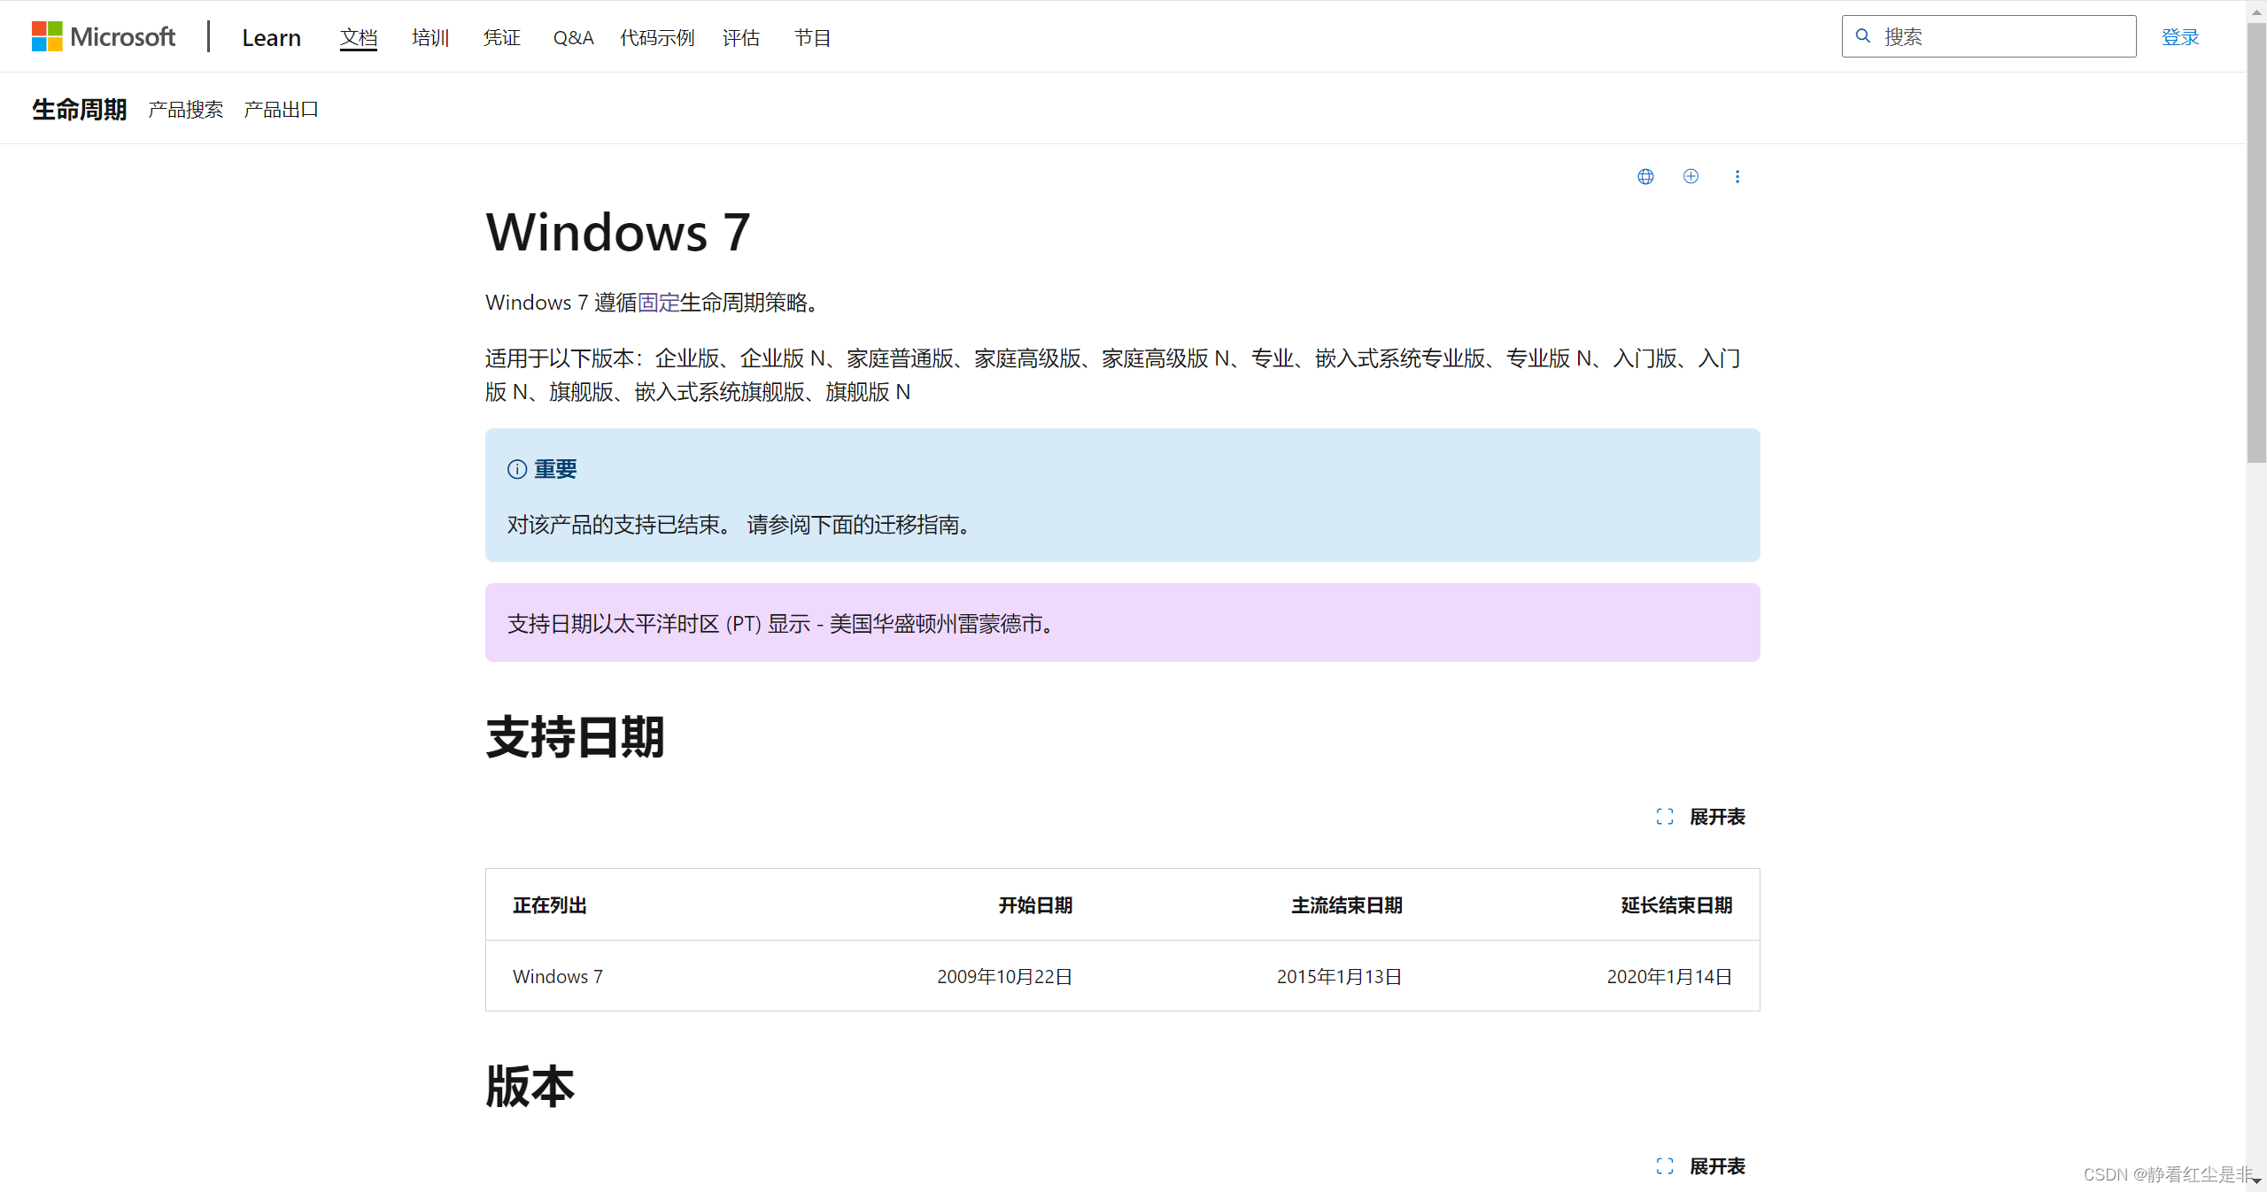This screenshot has width=2267, height=1192.
Task: Open the 固定 lifecycle policy link
Action: pos(658,303)
